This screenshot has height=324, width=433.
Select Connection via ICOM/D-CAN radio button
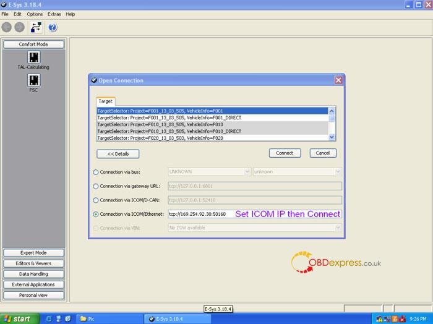click(x=96, y=200)
